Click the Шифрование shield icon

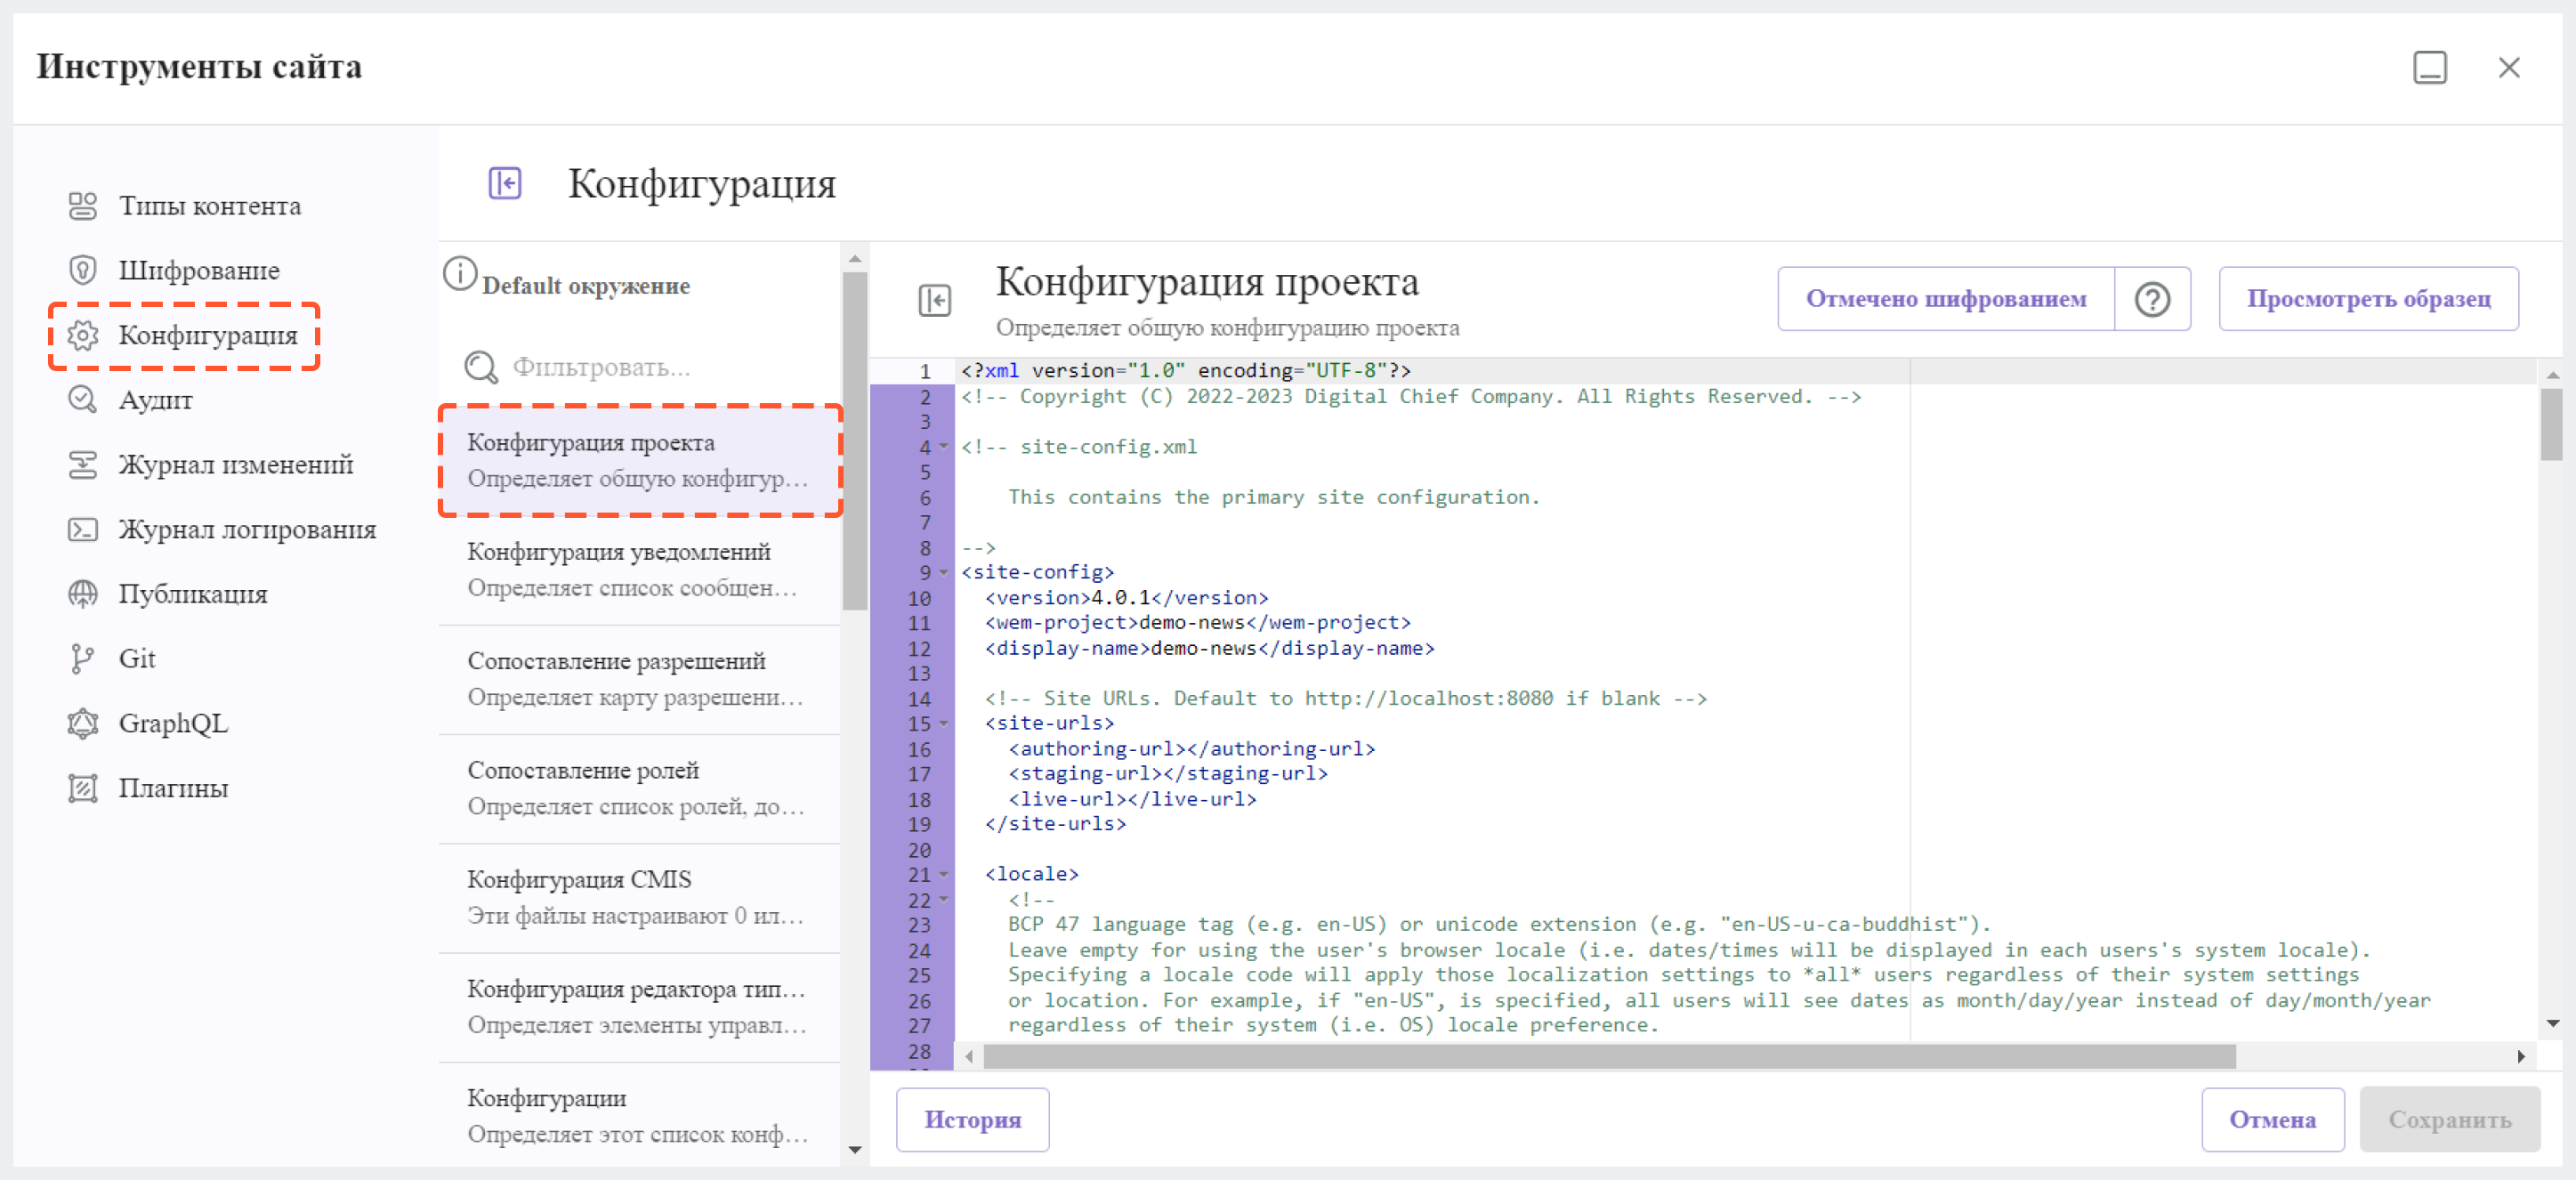point(82,270)
